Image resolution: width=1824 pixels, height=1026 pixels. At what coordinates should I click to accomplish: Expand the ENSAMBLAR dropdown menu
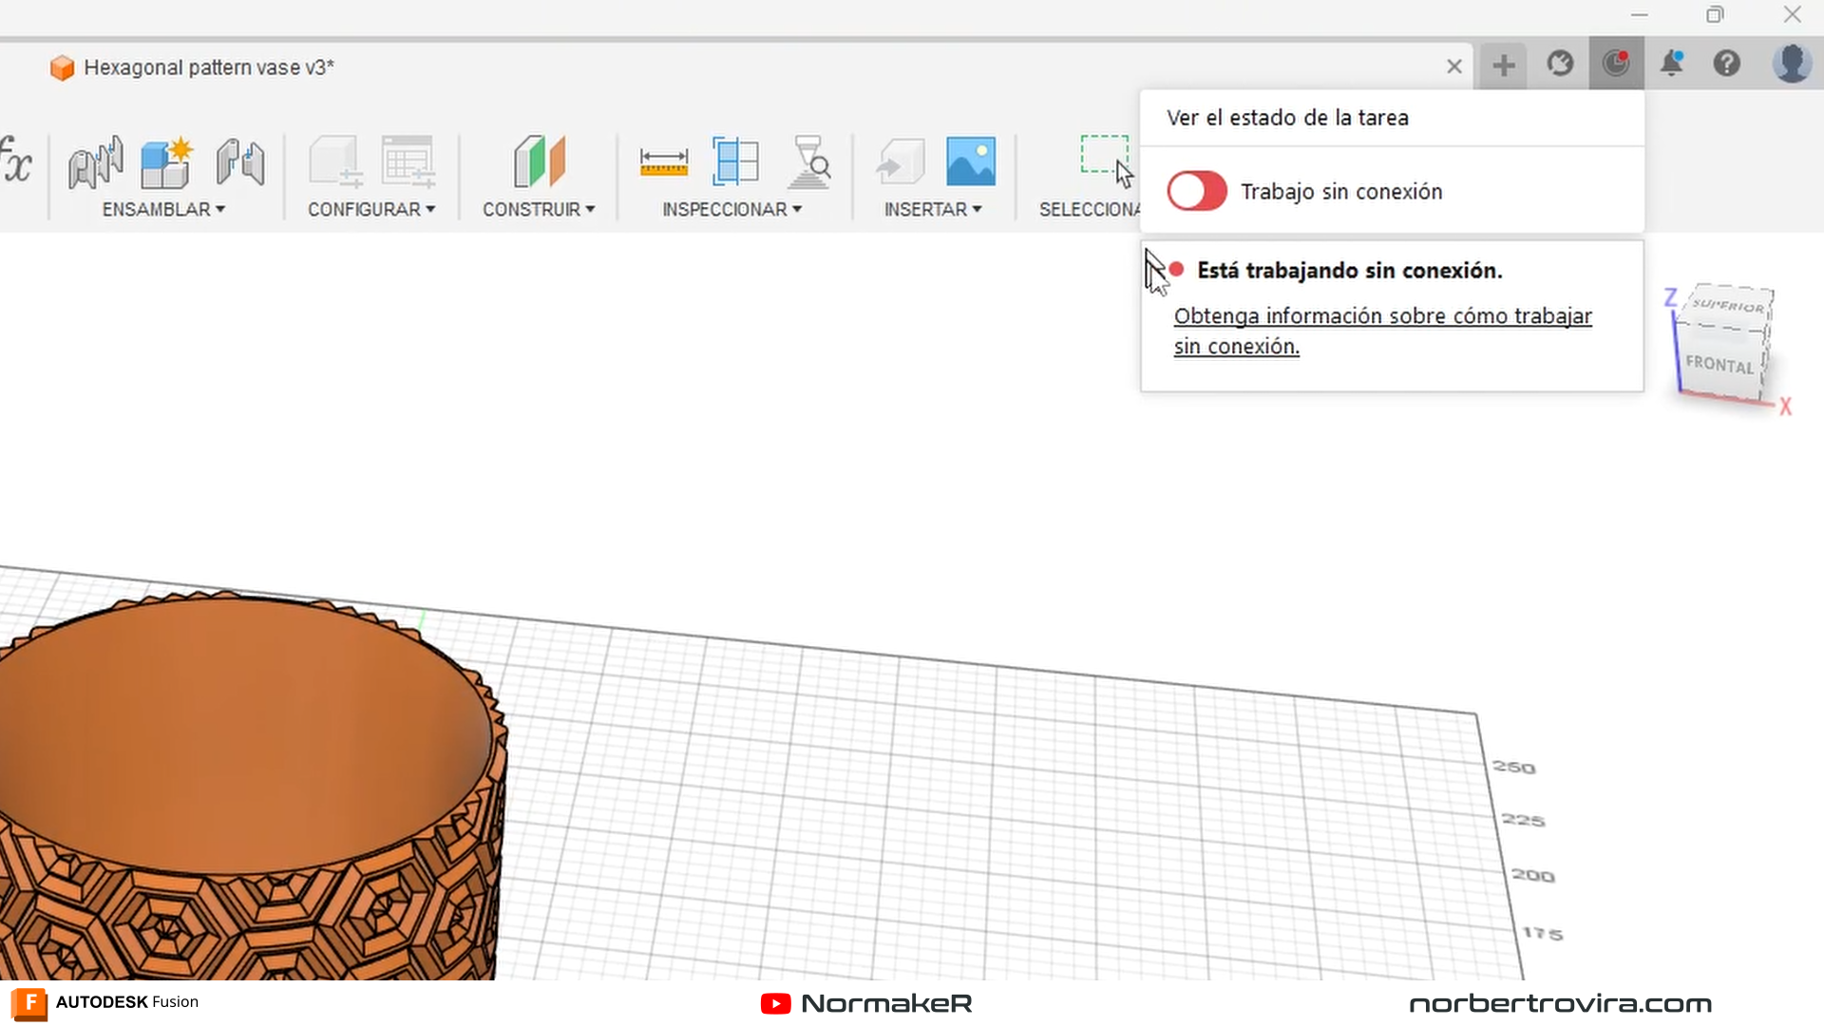(163, 209)
